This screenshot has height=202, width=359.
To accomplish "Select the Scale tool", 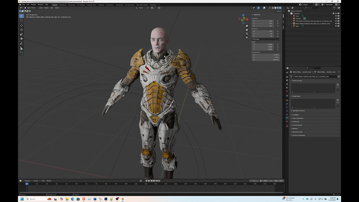I will 21,34.
